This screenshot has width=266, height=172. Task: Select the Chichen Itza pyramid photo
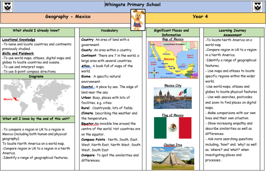[173, 158]
